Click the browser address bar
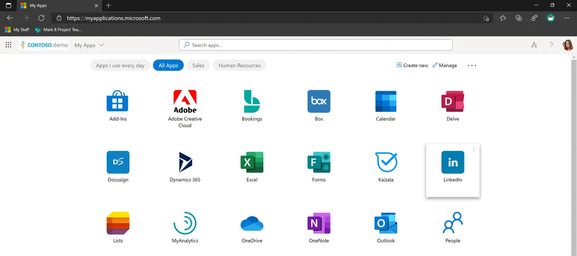The height and width of the screenshot is (256, 577). tap(272, 18)
